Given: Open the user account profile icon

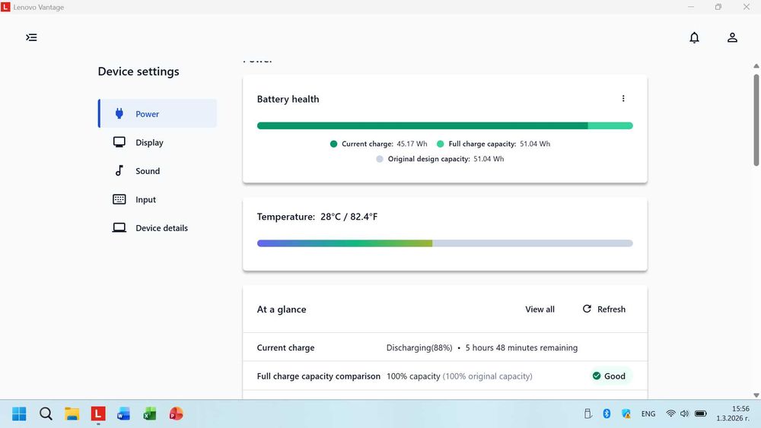Looking at the screenshot, I should click(x=732, y=37).
